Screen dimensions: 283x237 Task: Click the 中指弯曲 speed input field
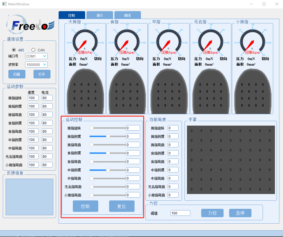click(33, 148)
